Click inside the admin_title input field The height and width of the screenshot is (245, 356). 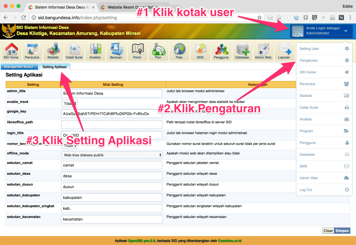[x=111, y=93]
